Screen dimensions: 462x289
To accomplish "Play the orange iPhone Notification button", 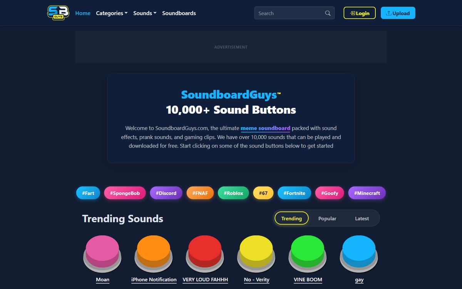I will click(x=154, y=254).
